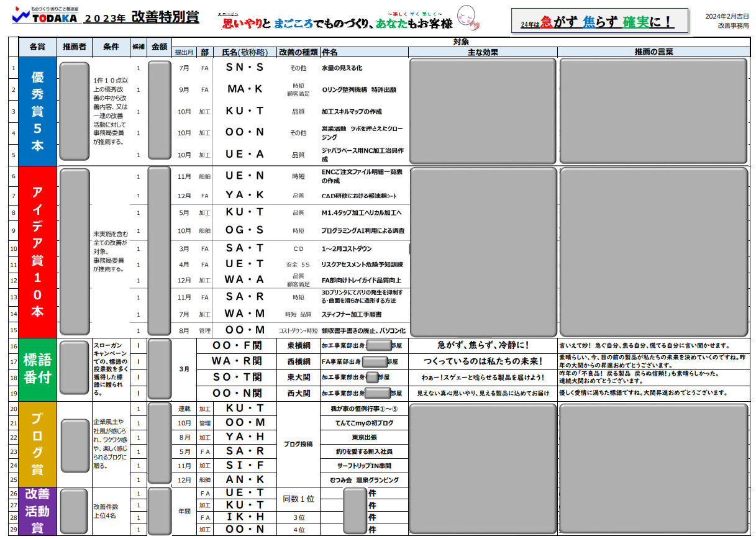Click the 金額 column header
Viewport: 756px width, 539px height.
pos(160,47)
